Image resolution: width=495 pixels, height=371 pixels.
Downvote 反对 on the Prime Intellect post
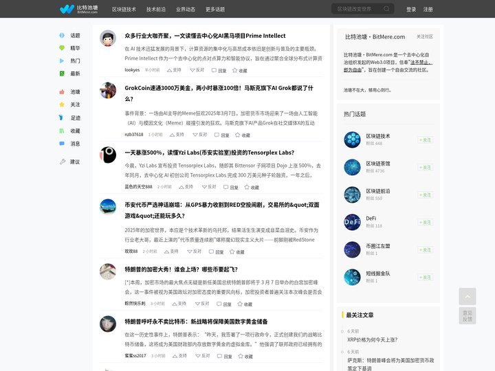(197, 70)
